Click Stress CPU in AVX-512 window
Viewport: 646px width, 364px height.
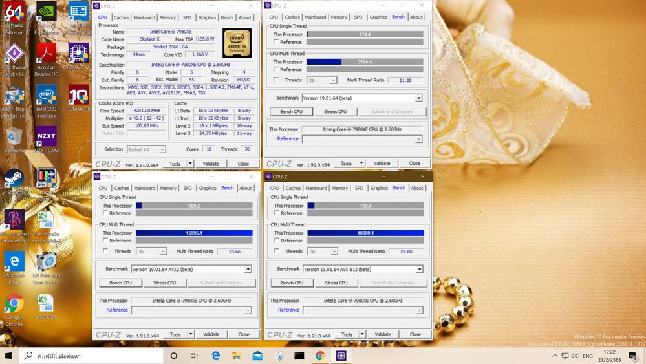(336, 283)
